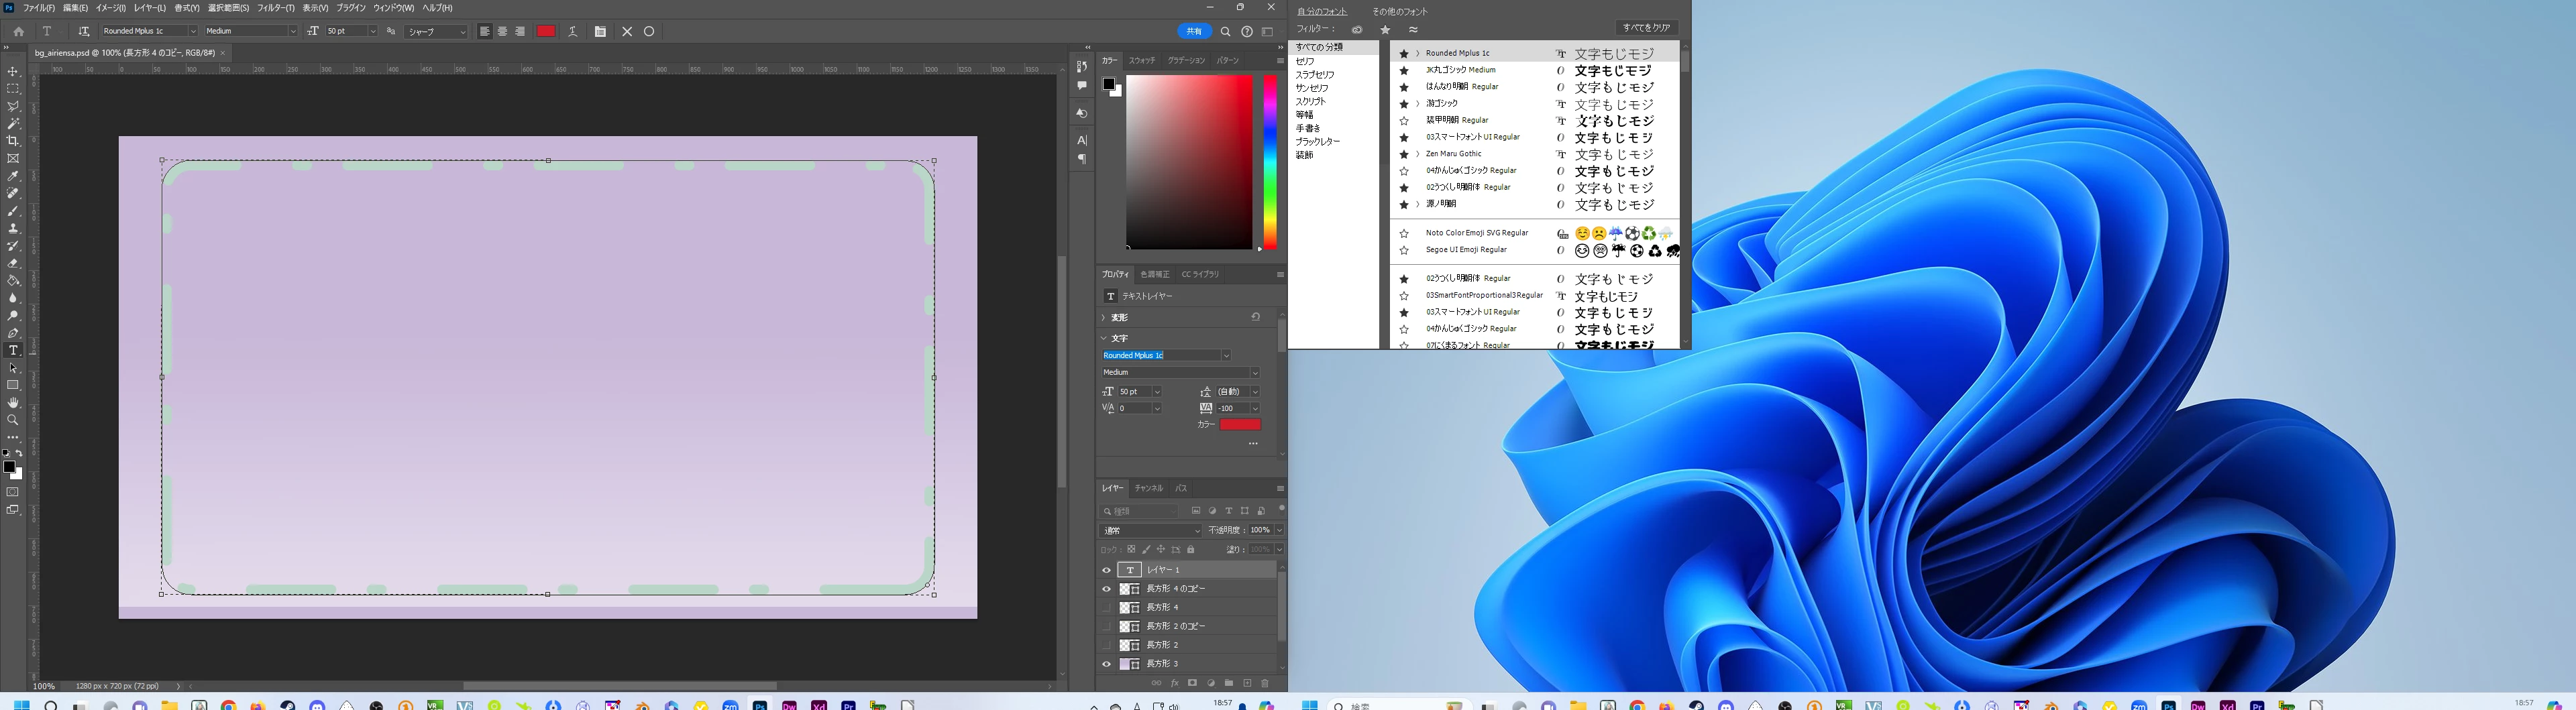Screen dimensions: 2576x710
Task: Open the warp text dialog icon
Action: [573, 31]
